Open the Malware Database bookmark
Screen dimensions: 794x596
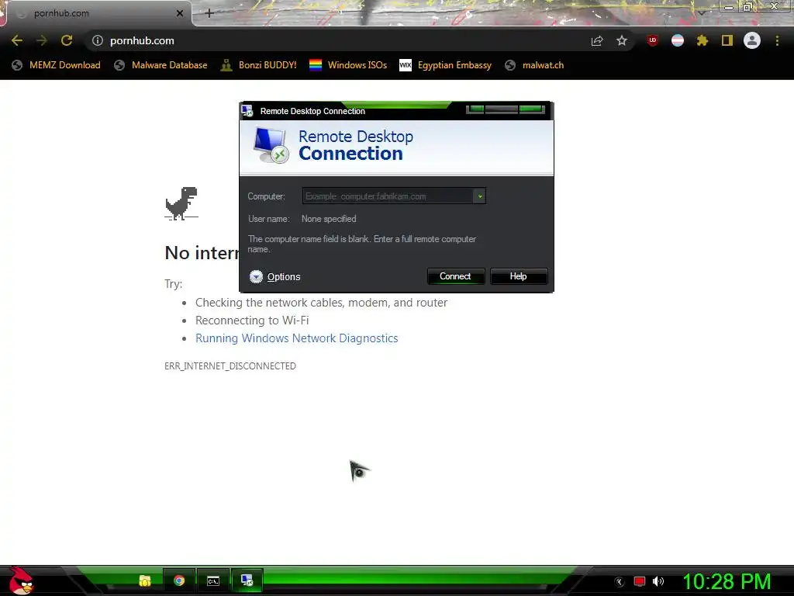coord(161,65)
